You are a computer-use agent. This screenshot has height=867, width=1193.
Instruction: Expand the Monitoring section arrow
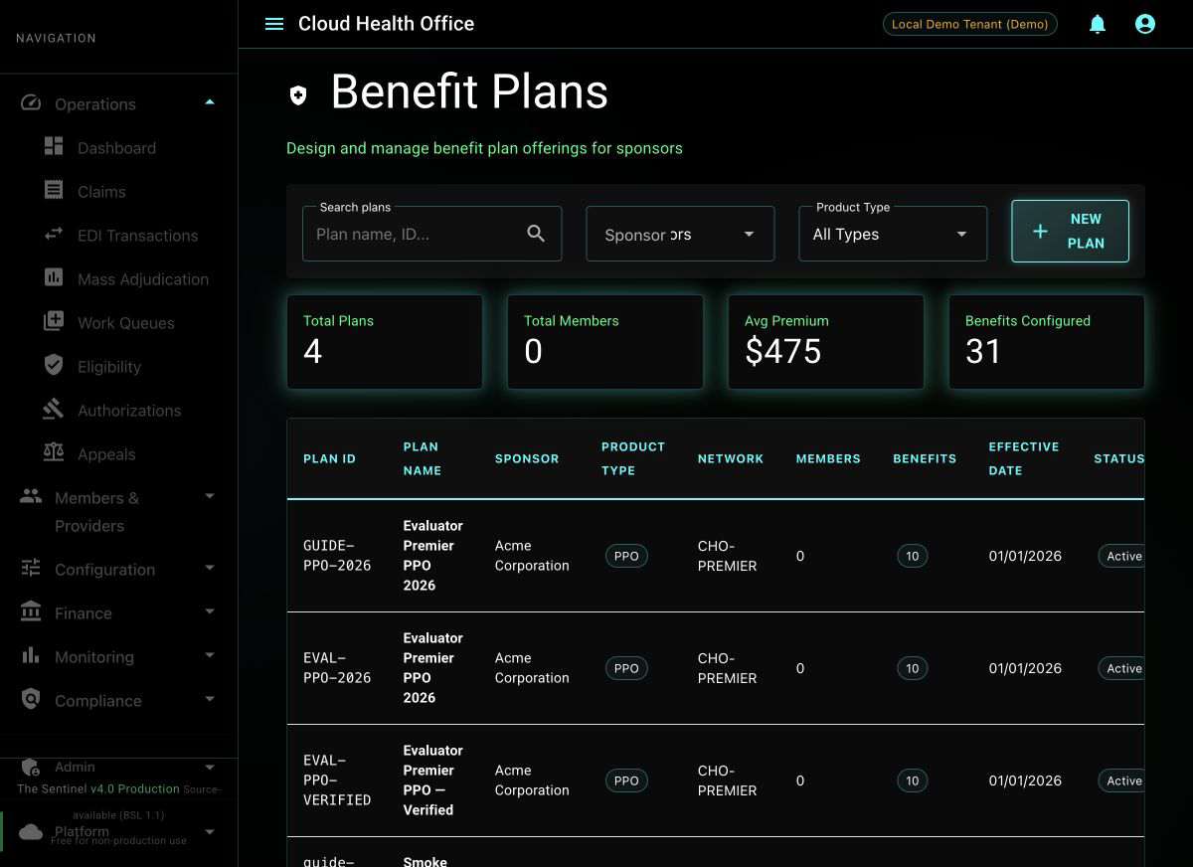[210, 656]
